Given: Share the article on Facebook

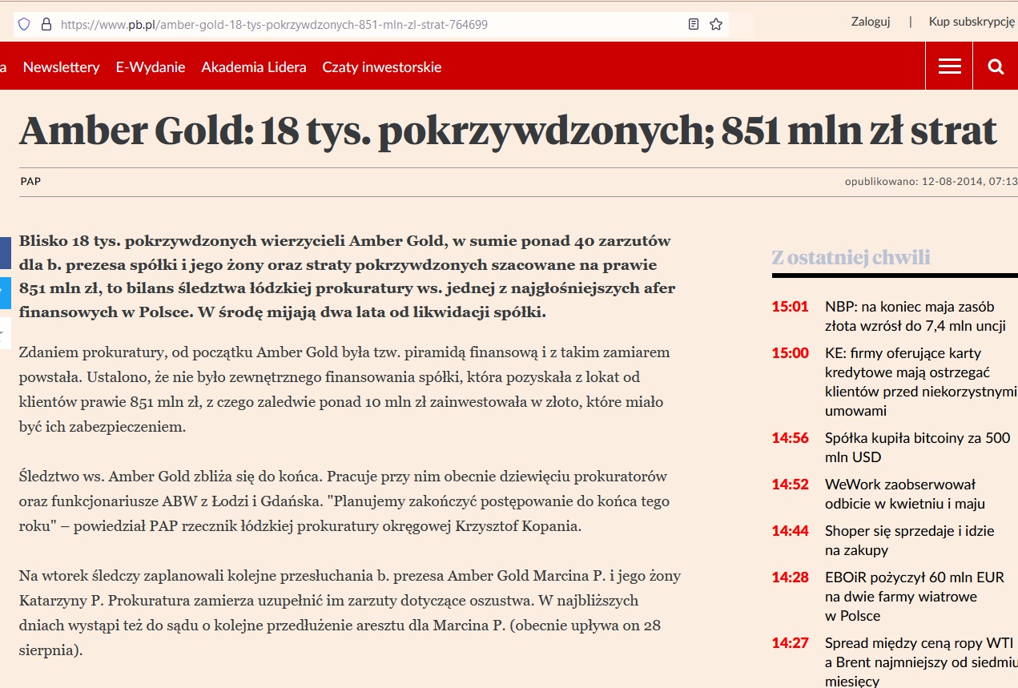Looking at the screenshot, I should 4,252.
